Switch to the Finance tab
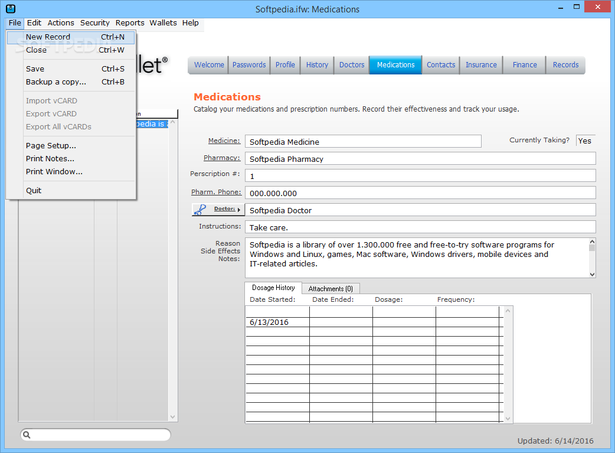 pyautogui.click(x=524, y=65)
